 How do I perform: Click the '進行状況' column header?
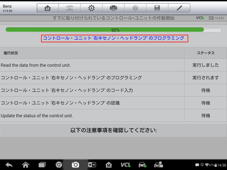pos(92,53)
